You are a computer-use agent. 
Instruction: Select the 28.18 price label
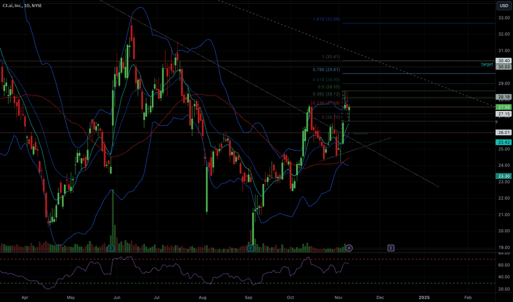[x=504, y=97]
